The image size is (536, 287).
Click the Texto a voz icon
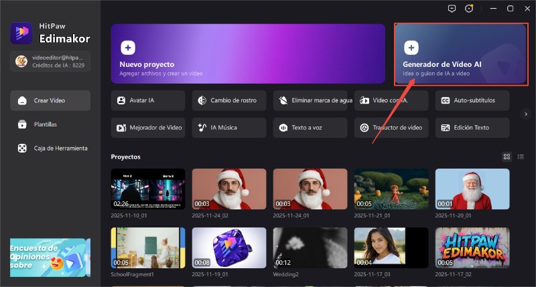(x=283, y=128)
